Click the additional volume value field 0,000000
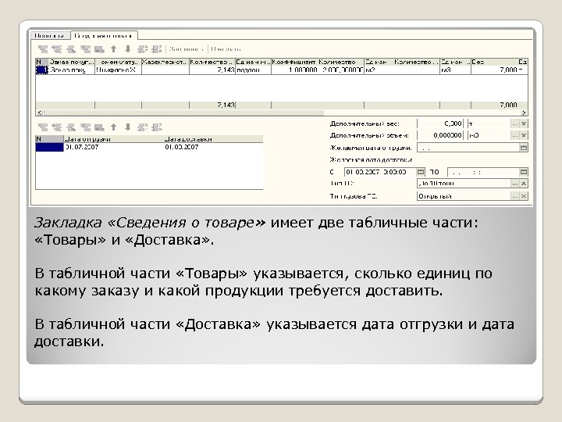 [440, 135]
